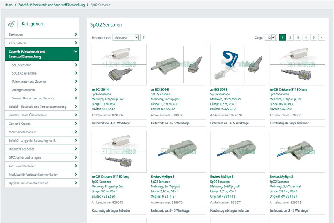Viewport: 334px width, 223px height.
Task: Select SpO2-Sensoren subcategory label in sidebar
Action: (x=22, y=65)
